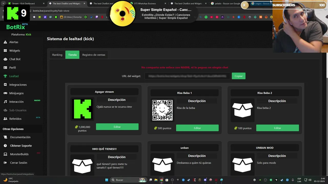
Task: Switch to pelado - Buscar con Google tab
Action: pyautogui.click(x=225, y=4)
